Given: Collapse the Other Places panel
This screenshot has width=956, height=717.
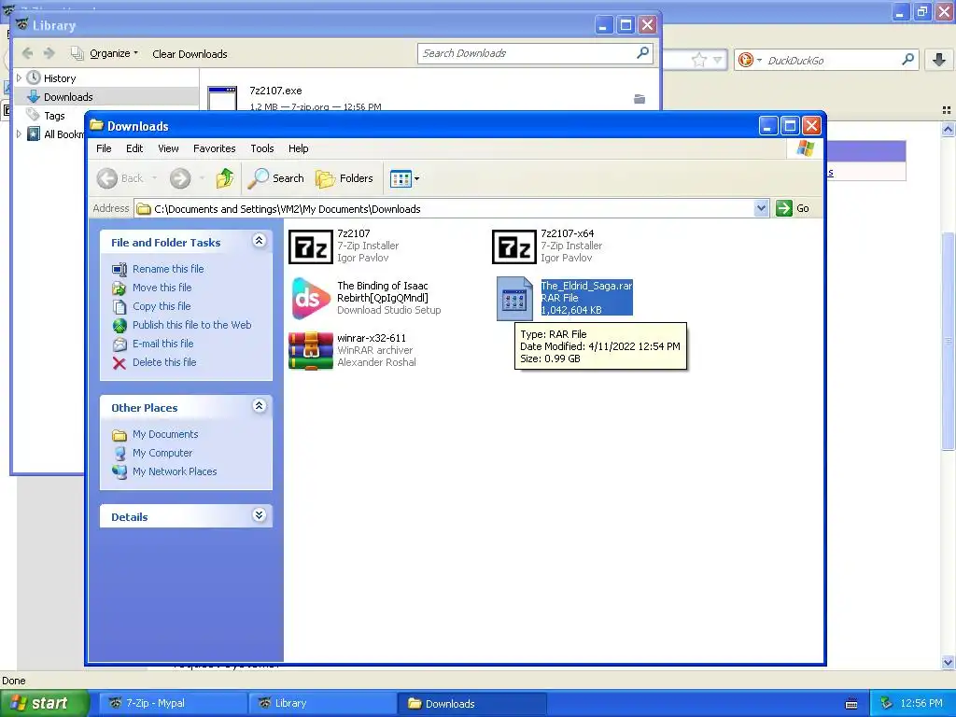Looking at the screenshot, I should coord(259,405).
